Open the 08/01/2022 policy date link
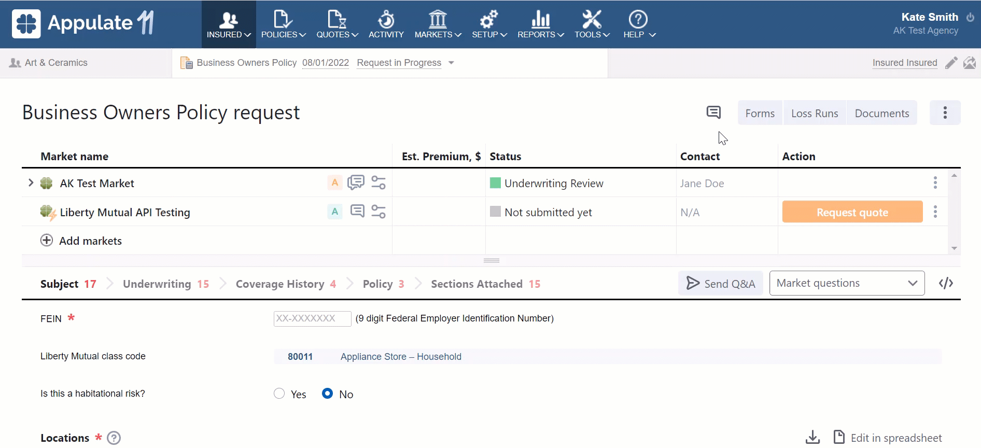981x448 pixels. click(326, 63)
